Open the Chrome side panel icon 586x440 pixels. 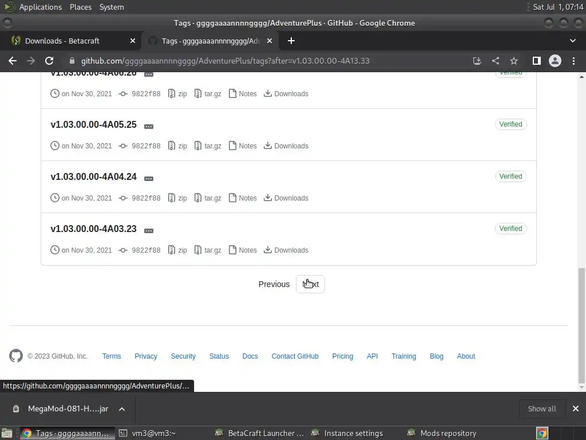(x=536, y=61)
